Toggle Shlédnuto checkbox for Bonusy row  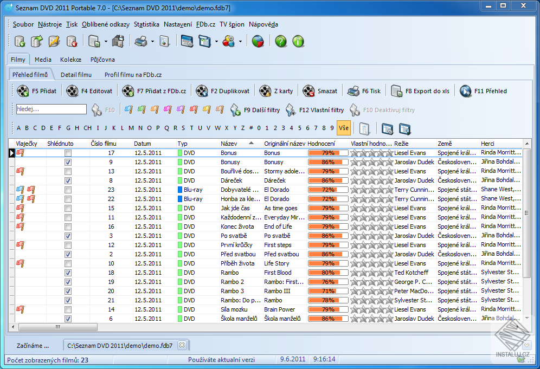68,162
